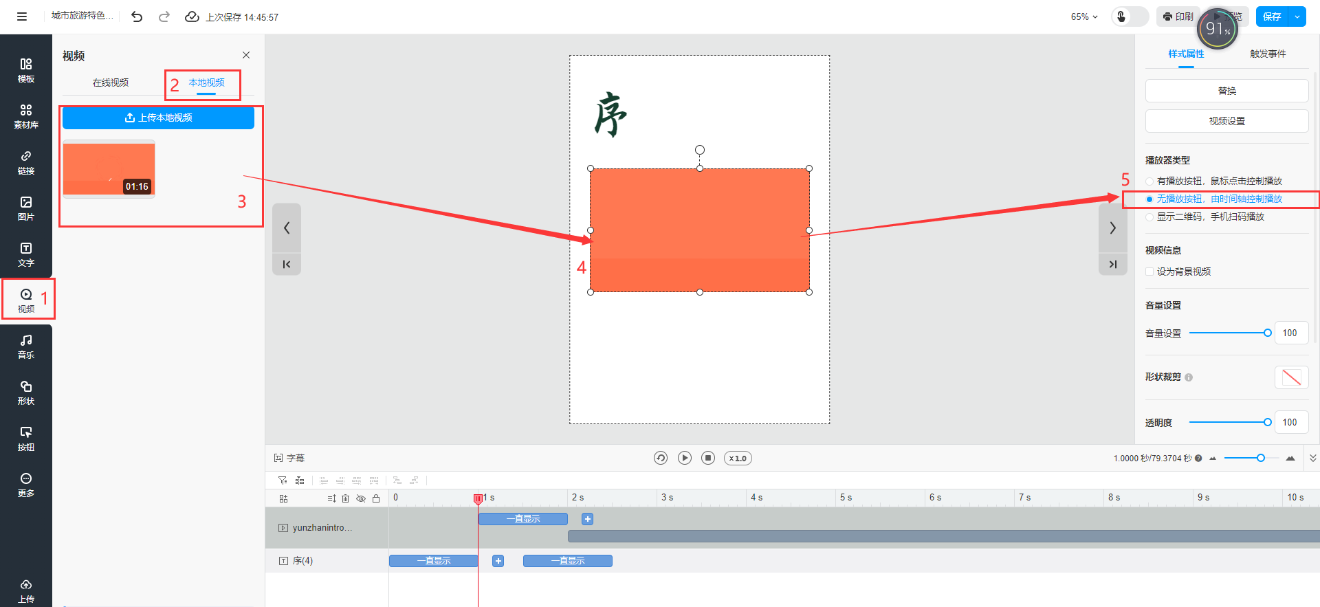
Task: Click the timeline play button
Action: coord(684,458)
